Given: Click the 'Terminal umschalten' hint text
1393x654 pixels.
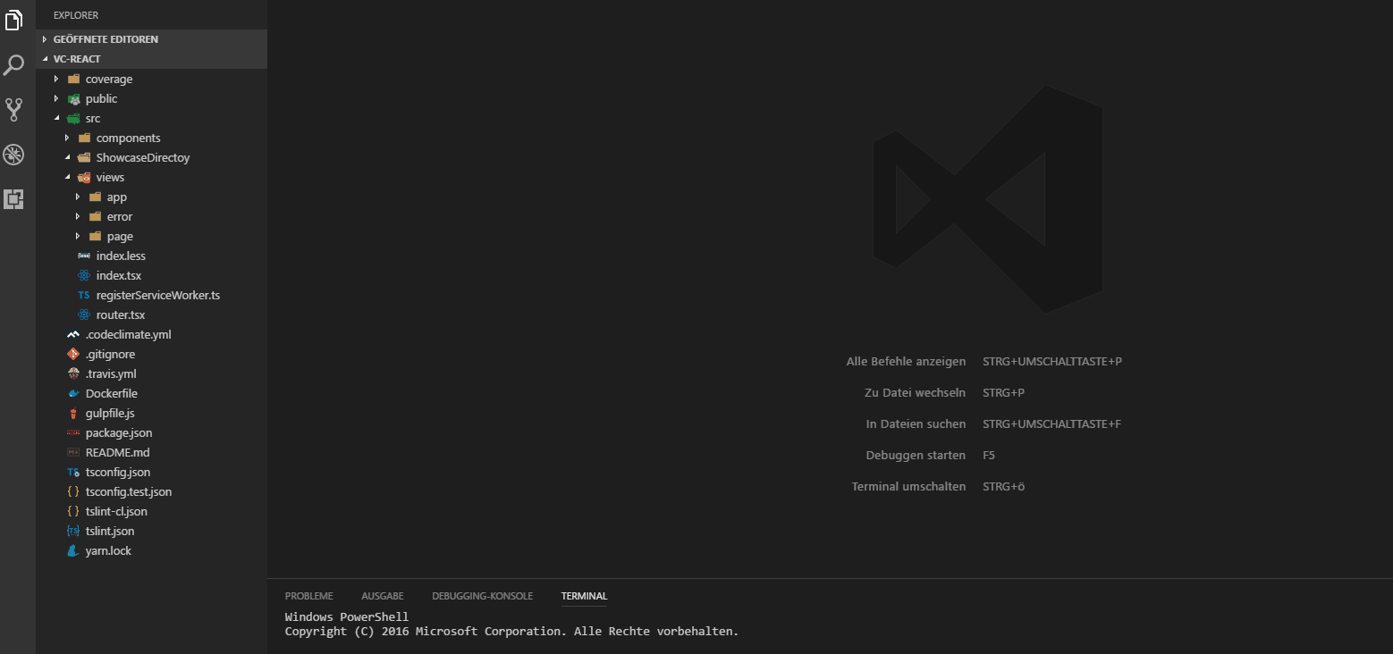Looking at the screenshot, I should point(908,487).
